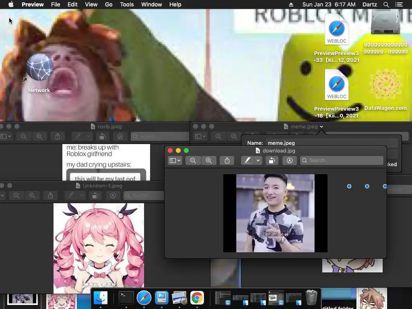Open the Apple menu
The width and height of the screenshot is (412, 309).
11,4
